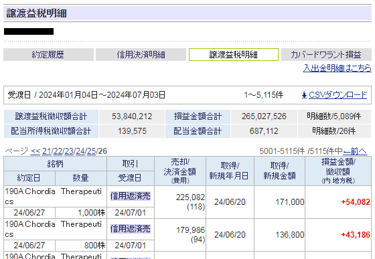Open the CSVダウンロード link

pos(337,95)
